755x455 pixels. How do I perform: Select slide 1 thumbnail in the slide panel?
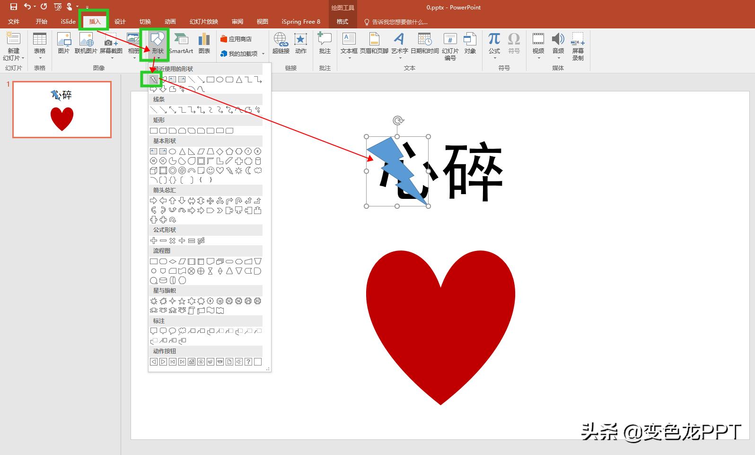coord(62,109)
